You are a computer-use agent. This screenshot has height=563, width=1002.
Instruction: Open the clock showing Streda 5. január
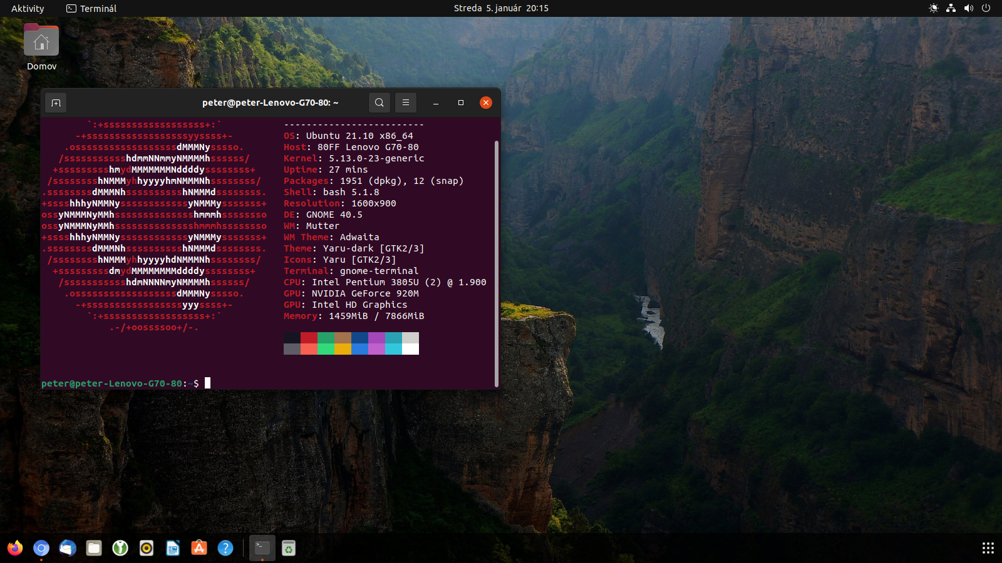click(x=501, y=8)
